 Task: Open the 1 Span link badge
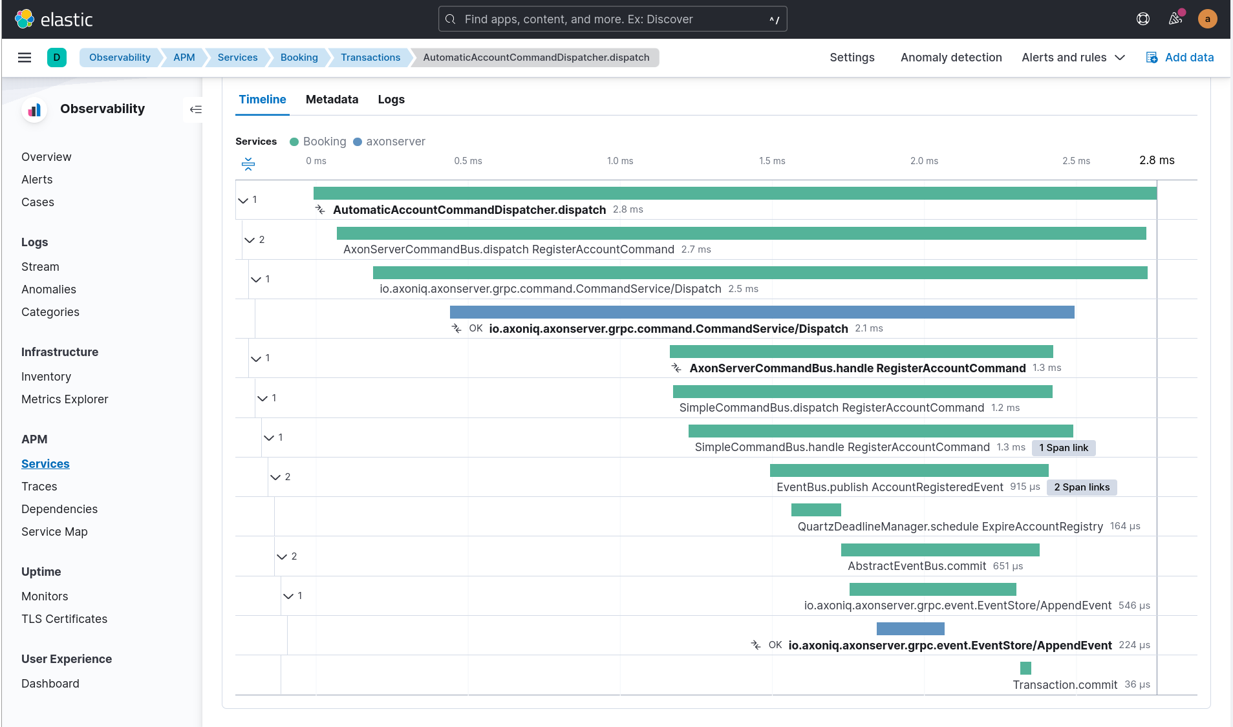pos(1063,448)
